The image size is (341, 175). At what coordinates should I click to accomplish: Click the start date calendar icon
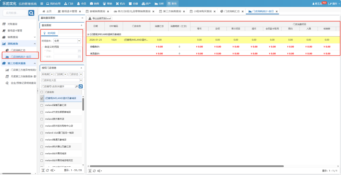(x=79, y=51)
